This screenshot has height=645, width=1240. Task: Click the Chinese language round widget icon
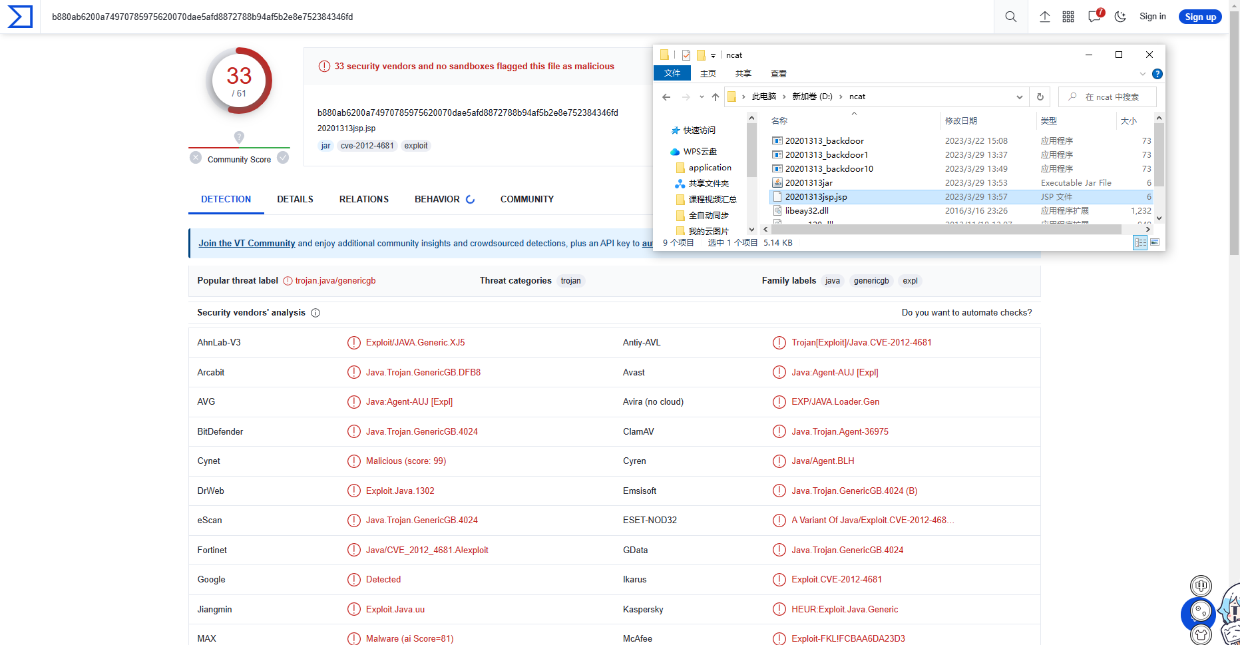(x=1201, y=586)
